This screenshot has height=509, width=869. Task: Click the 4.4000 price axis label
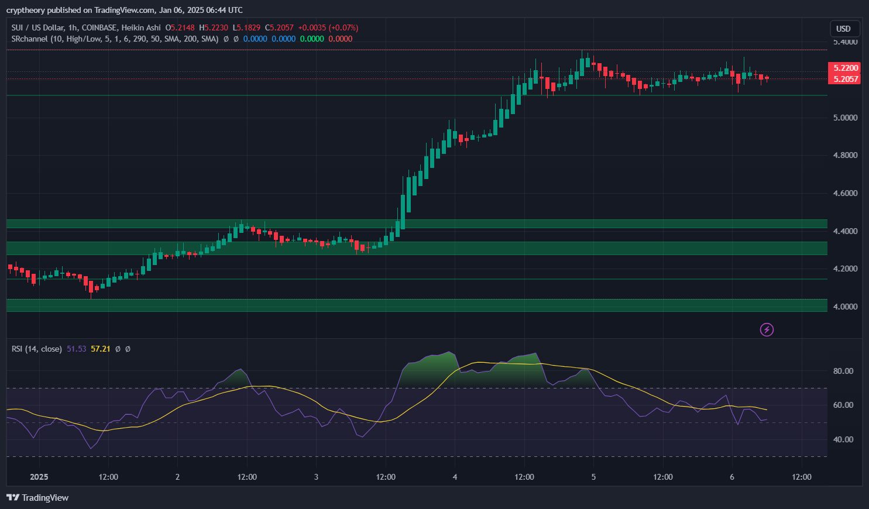tap(845, 231)
